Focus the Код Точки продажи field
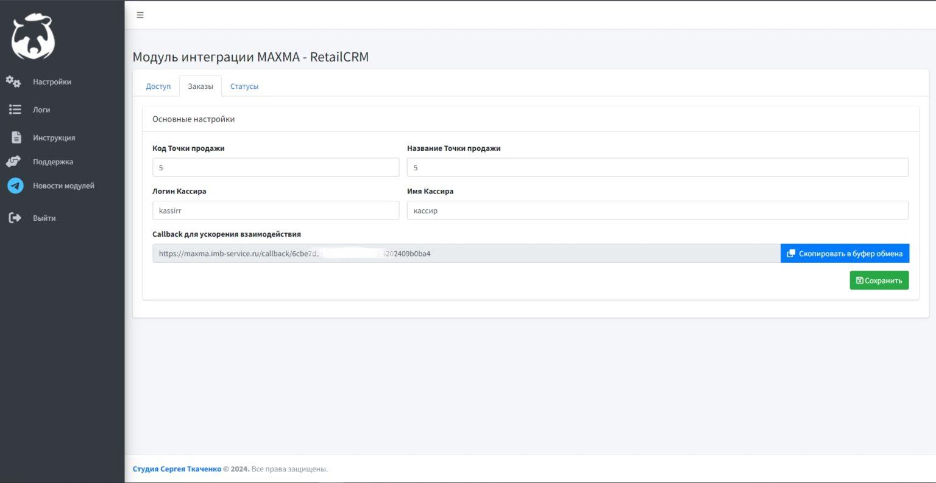This screenshot has height=483, width=936. (275, 167)
